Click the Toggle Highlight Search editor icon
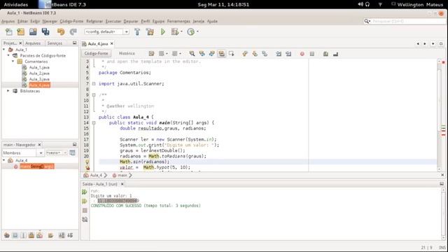Viewport: 448px width, 252px height. tap(221, 54)
